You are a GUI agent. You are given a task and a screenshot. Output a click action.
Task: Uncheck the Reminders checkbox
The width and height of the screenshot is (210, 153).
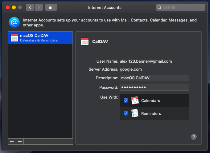(x=126, y=113)
